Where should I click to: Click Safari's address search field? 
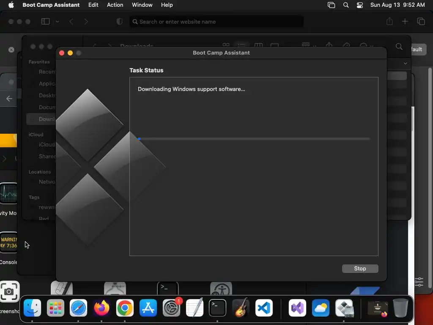(x=216, y=22)
